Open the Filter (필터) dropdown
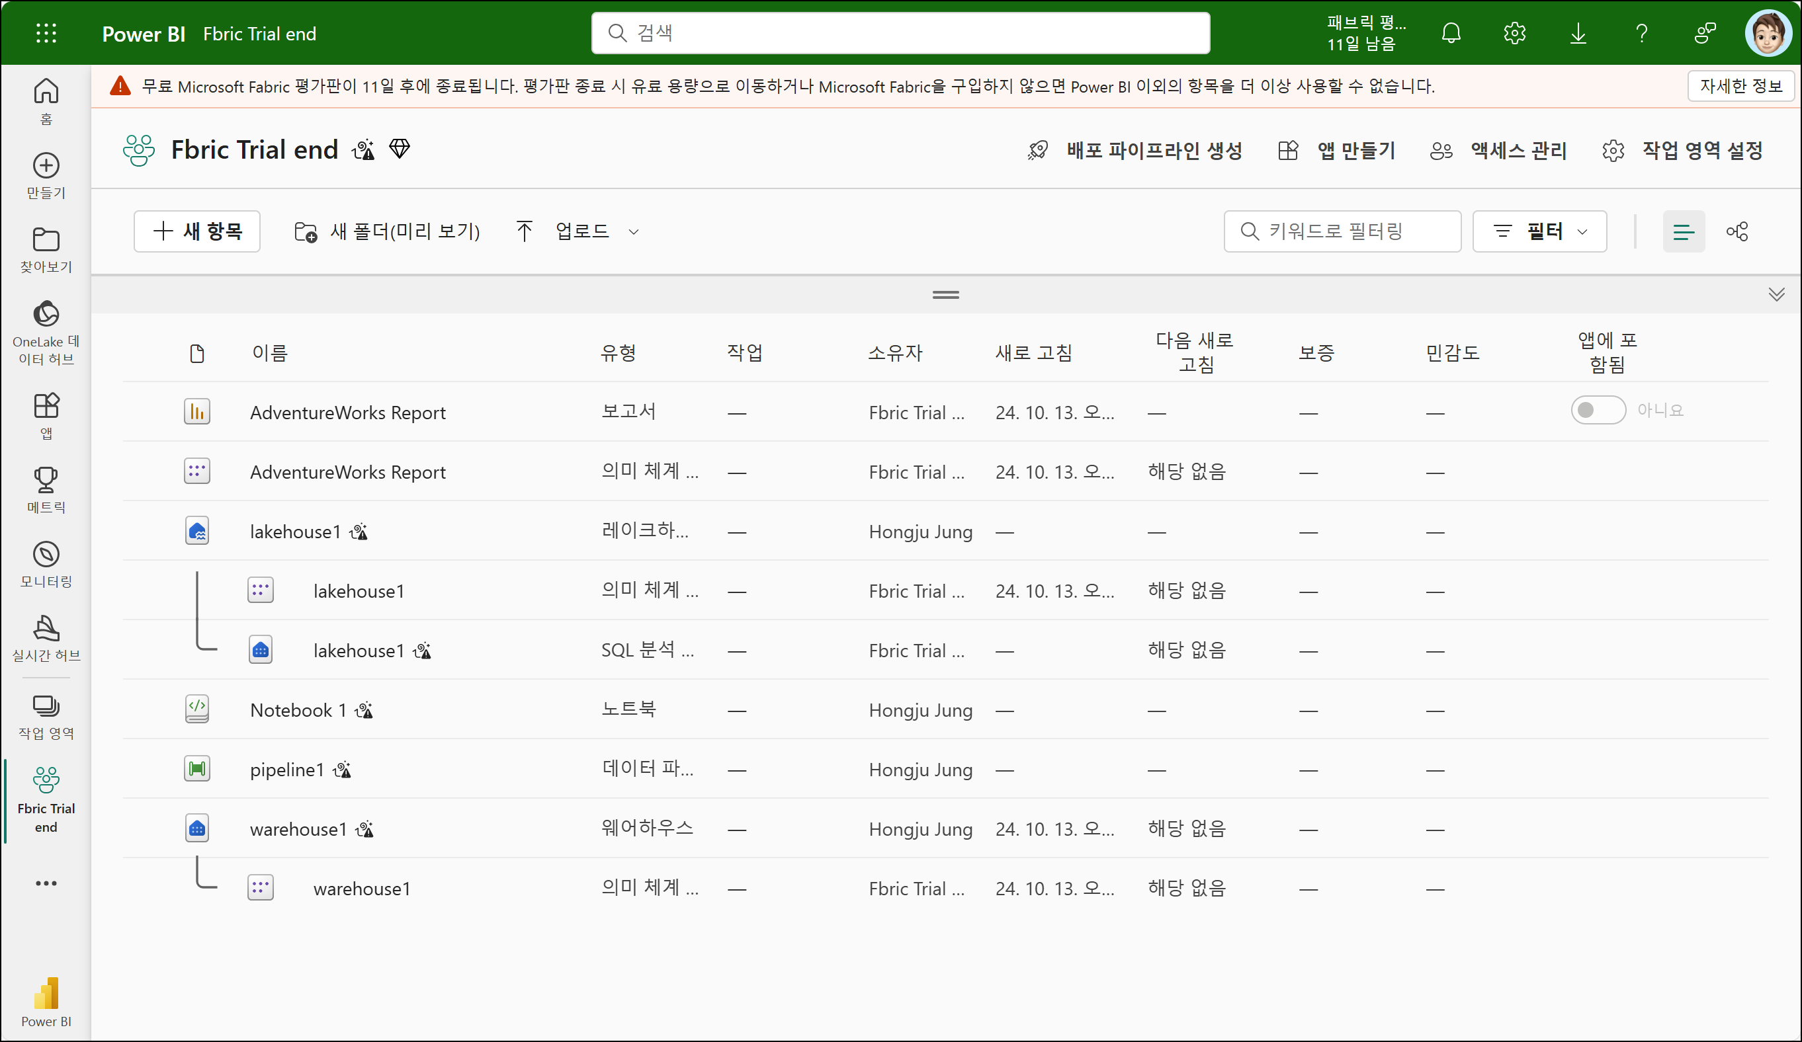Screen dimensions: 1802x1042 [1539, 231]
